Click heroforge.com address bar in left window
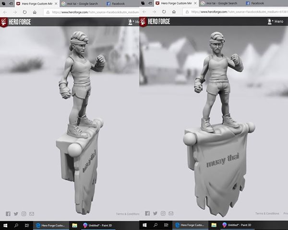 point(91,12)
